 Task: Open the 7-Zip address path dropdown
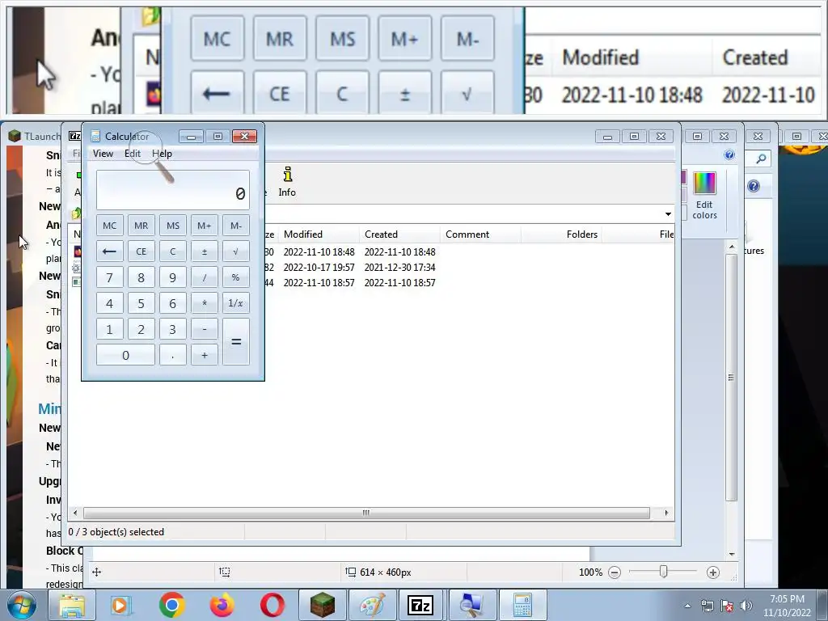(x=668, y=213)
